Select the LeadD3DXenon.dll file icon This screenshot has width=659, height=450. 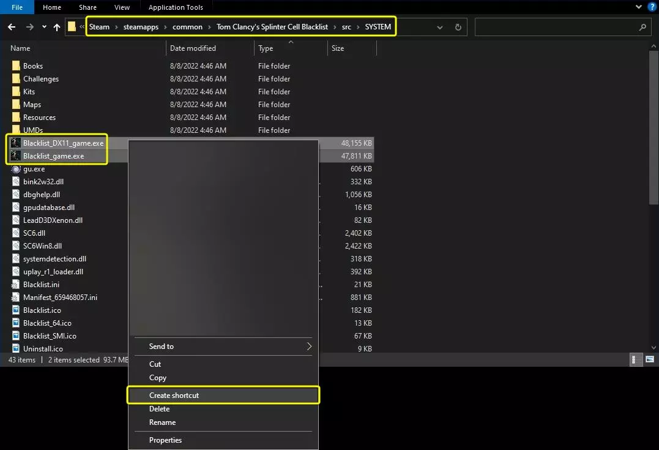click(x=16, y=220)
